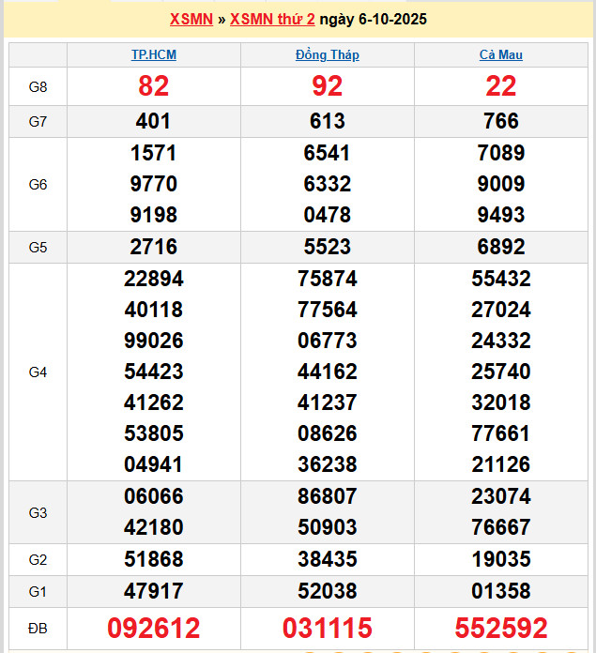Open the Cà Mau province column link

(x=500, y=54)
